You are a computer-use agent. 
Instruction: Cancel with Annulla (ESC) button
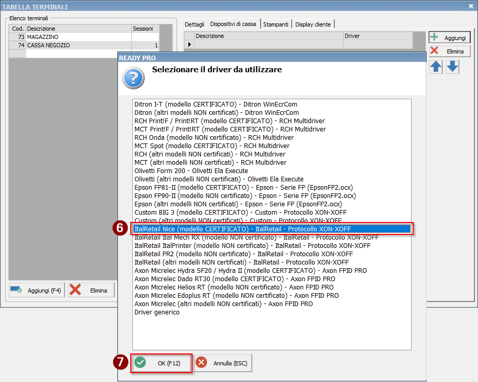click(223, 363)
